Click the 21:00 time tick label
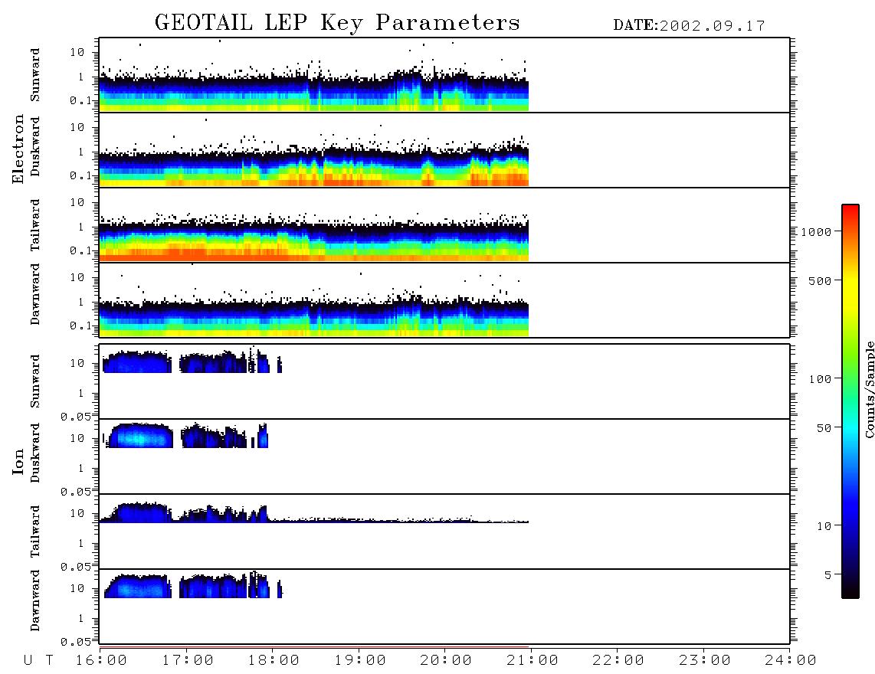The height and width of the screenshot is (674, 875). pos(533,661)
